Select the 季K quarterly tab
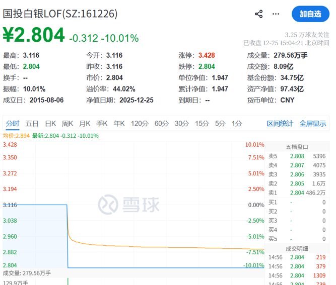Image resolution: width=336 pixels, height=285 pixels. tap(102, 123)
